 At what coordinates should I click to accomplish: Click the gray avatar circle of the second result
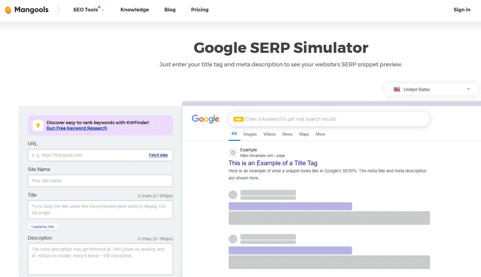[233, 238]
